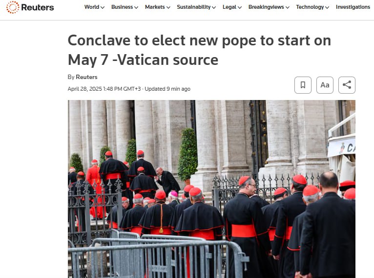Bookmark this article with the save icon

pyautogui.click(x=303, y=85)
